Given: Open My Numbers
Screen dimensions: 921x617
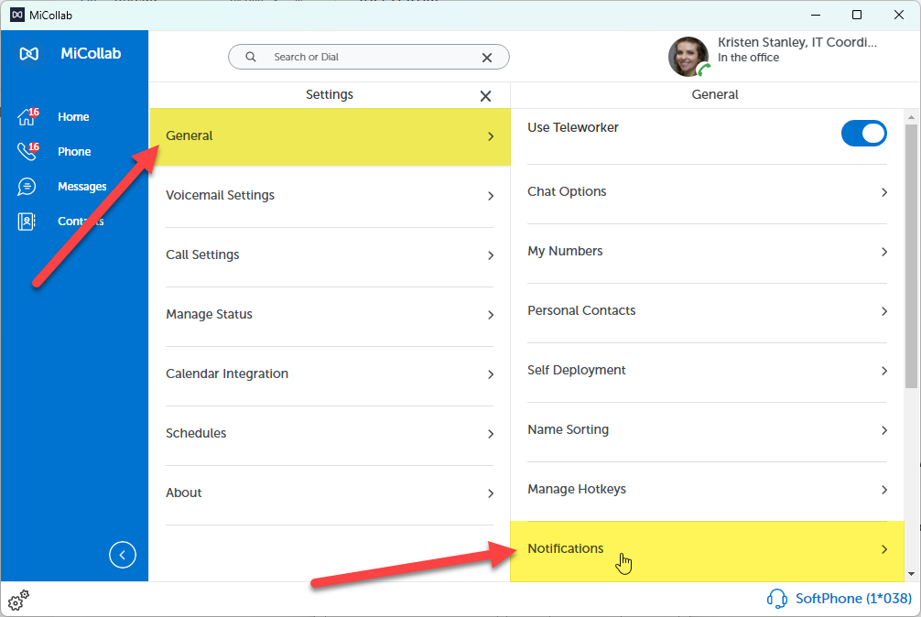Looking at the screenshot, I should coord(707,252).
